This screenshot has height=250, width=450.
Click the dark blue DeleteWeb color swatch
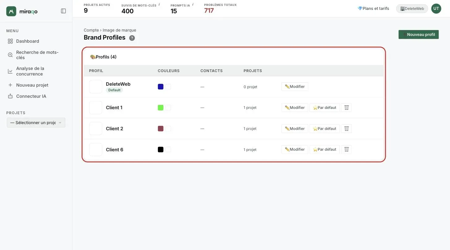(x=161, y=87)
